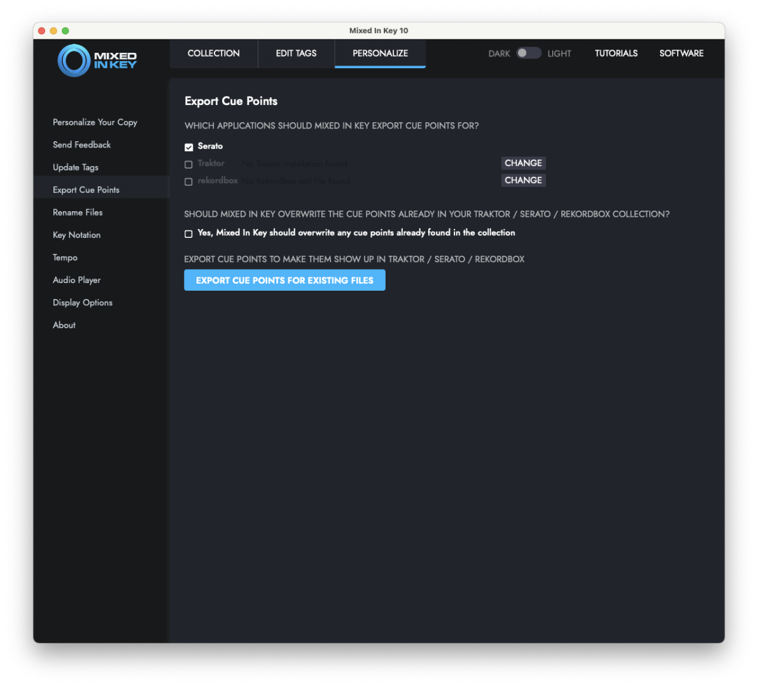The image size is (758, 687).
Task: Switch to the Collection tab
Action: point(214,53)
